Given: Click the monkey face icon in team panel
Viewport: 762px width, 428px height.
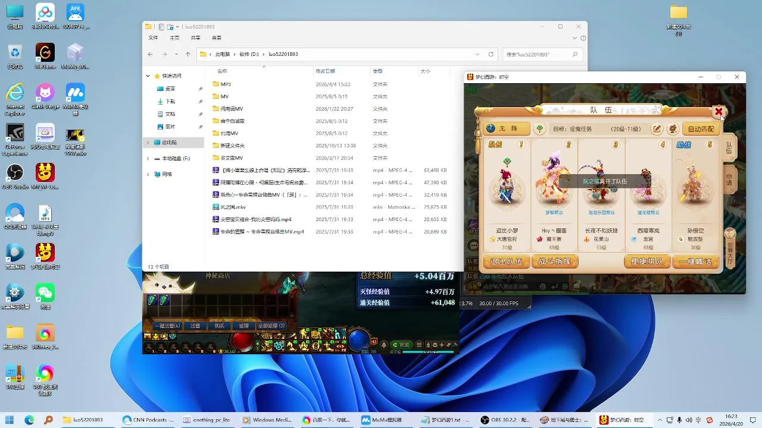Looking at the screenshot, I should (x=672, y=128).
